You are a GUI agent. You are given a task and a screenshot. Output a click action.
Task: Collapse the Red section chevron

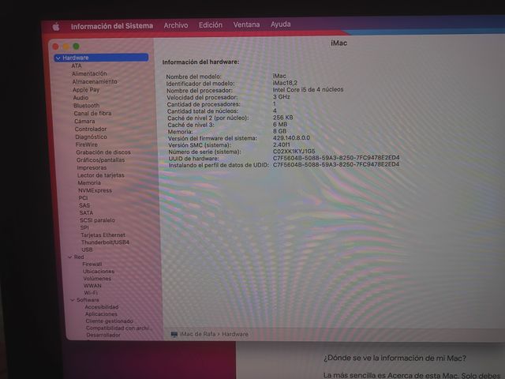[x=70, y=257]
